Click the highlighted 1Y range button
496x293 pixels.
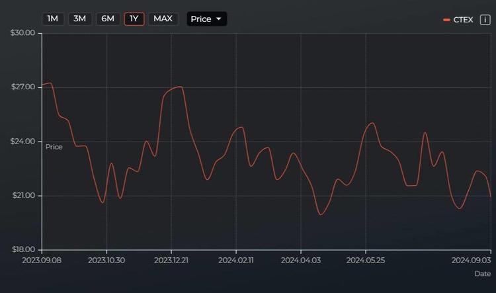(x=134, y=19)
